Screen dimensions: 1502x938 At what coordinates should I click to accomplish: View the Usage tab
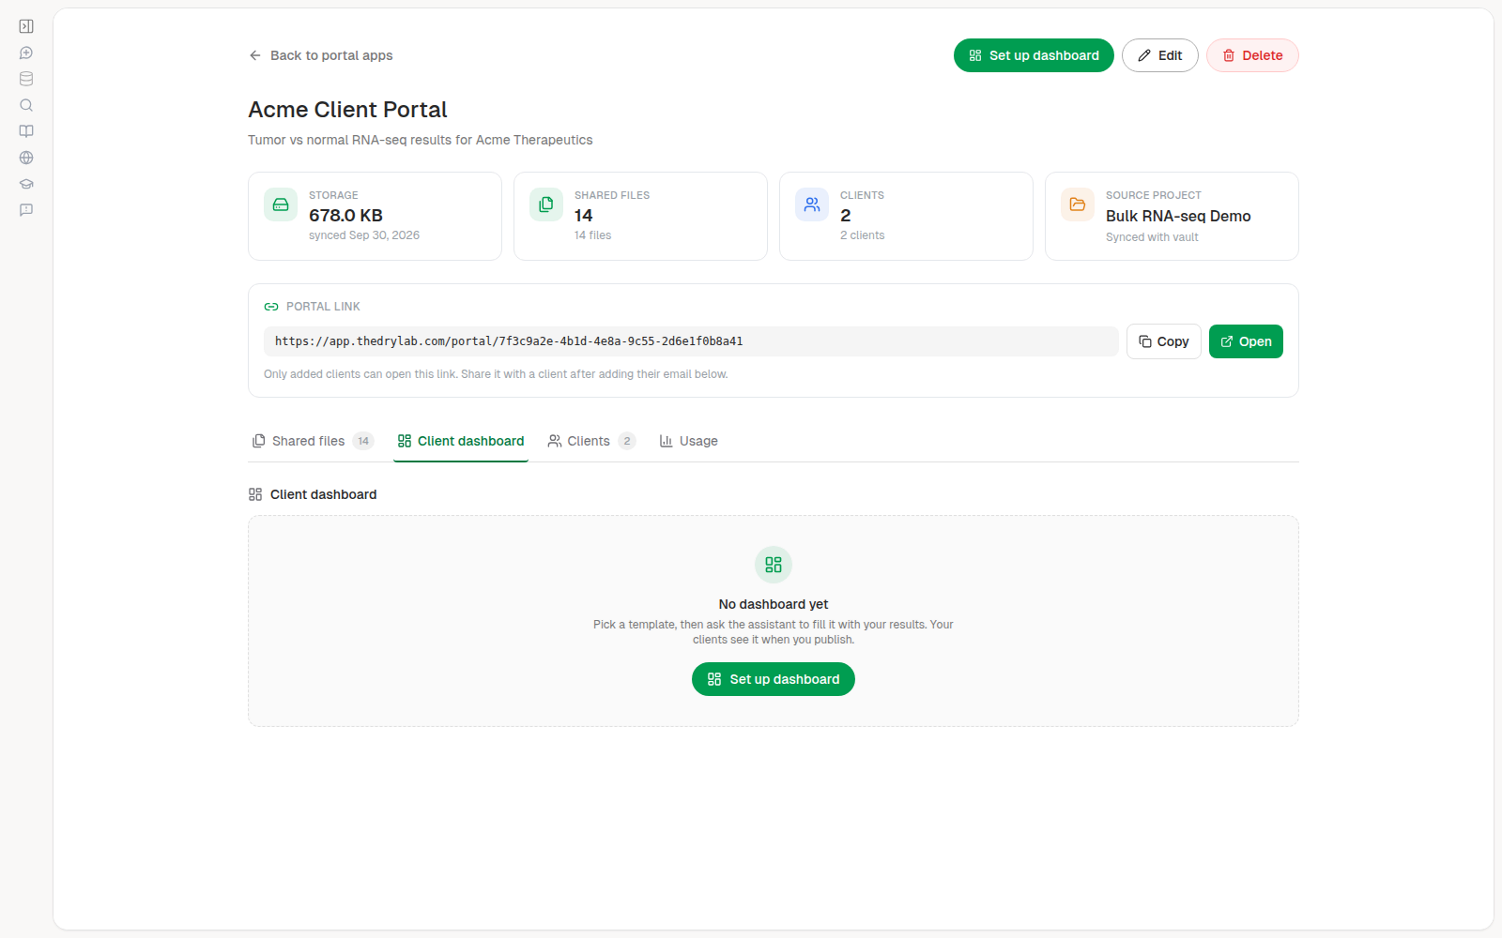pos(689,441)
